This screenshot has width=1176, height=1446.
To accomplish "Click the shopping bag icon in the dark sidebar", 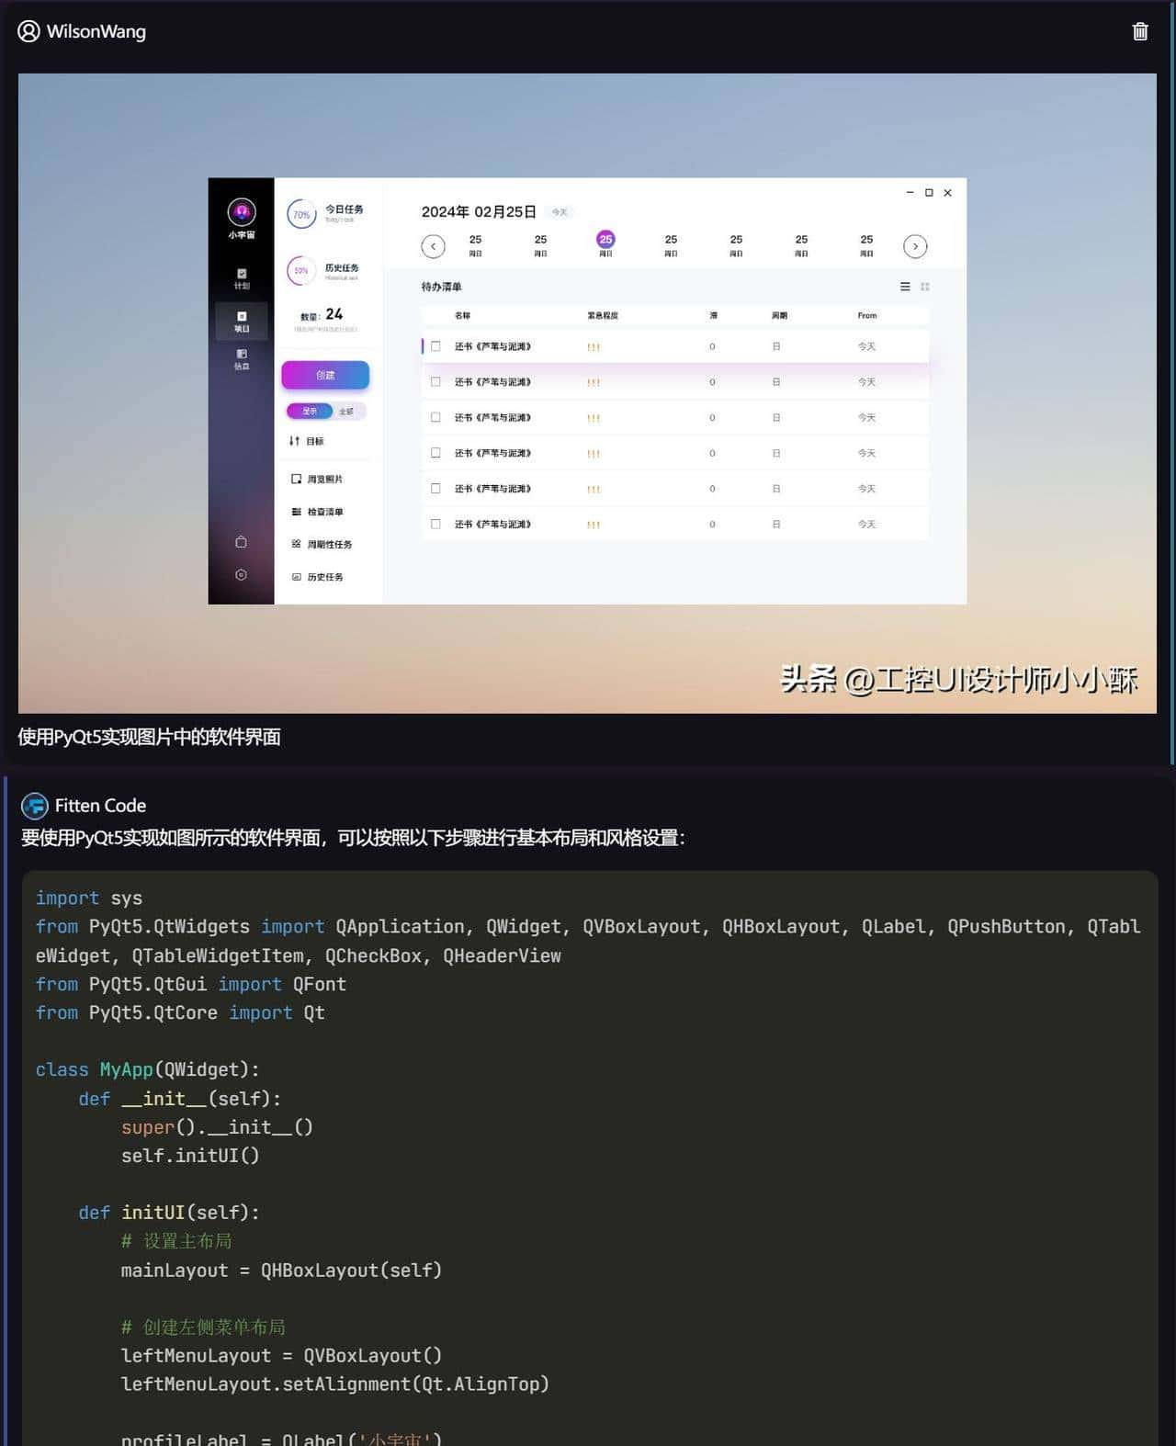I will [241, 542].
